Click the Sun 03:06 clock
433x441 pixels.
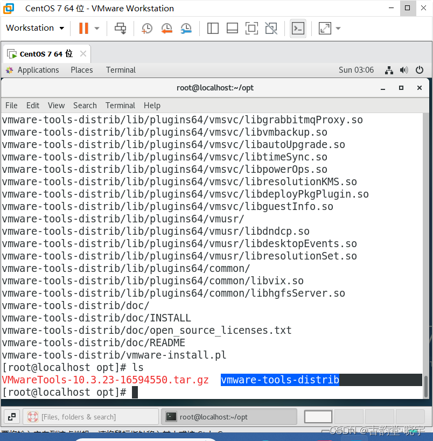click(356, 70)
